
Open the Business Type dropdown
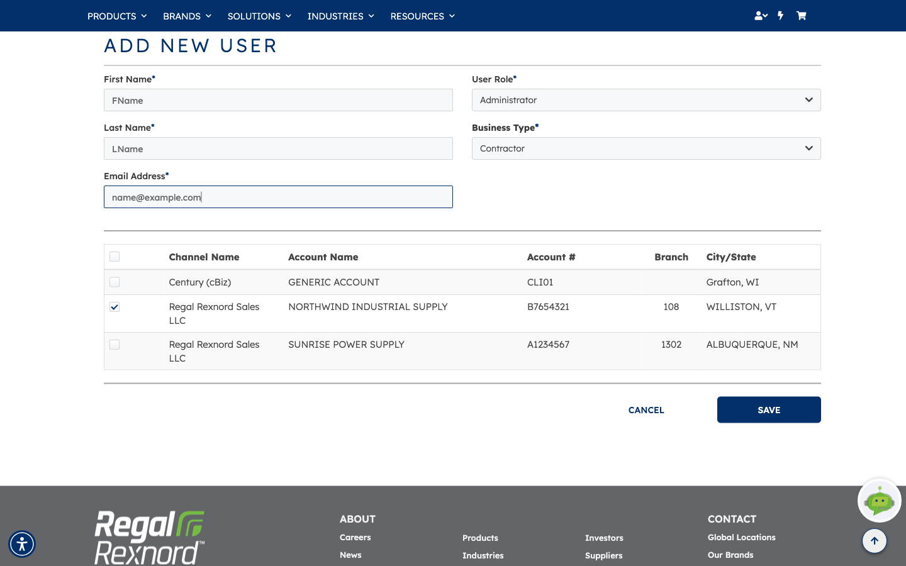click(646, 148)
